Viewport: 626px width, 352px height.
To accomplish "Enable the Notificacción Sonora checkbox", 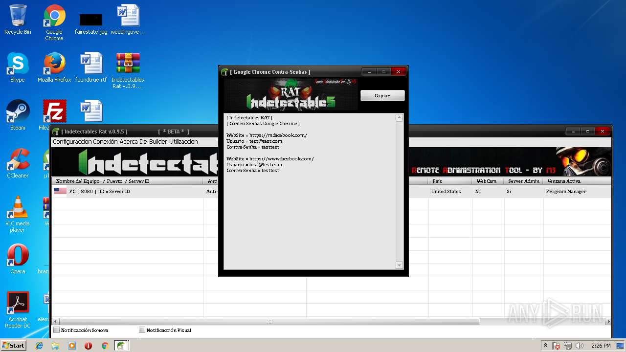I will point(56,330).
